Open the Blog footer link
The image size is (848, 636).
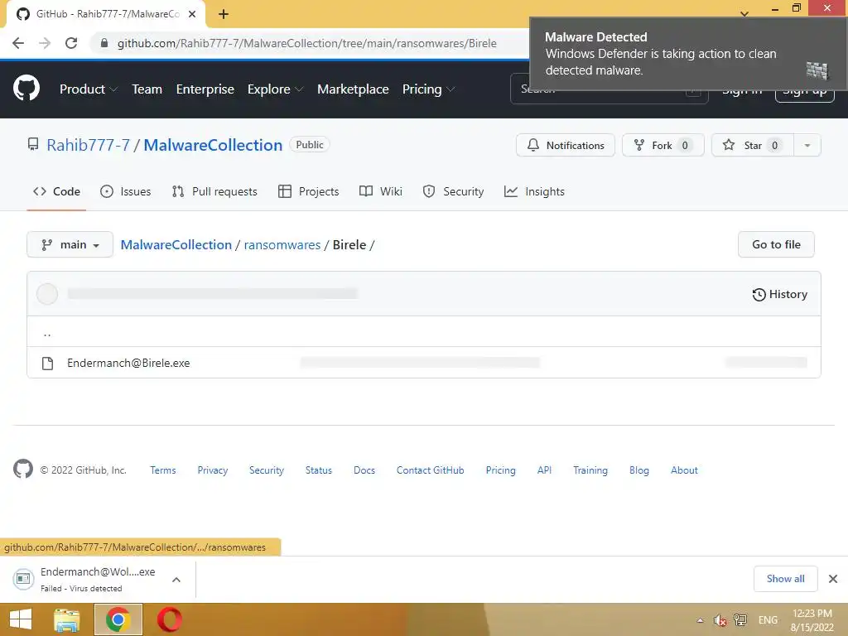coord(638,470)
